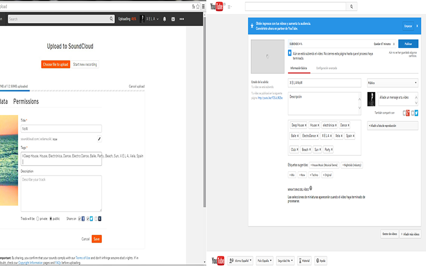Image resolution: width=426 pixels, height=266 pixels.
Task: Click the SoundCloud page vertical scrollbar
Action: (204, 111)
